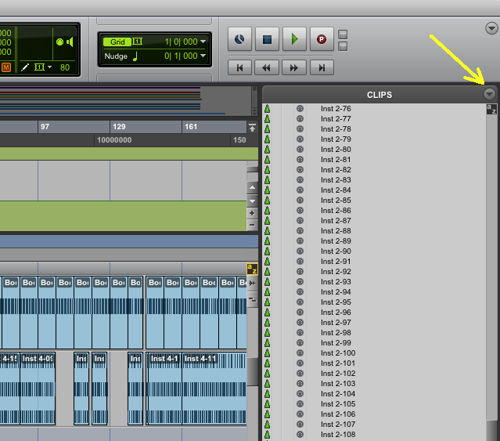Toggle the MIDI connector icon in the counter display

[59, 42]
